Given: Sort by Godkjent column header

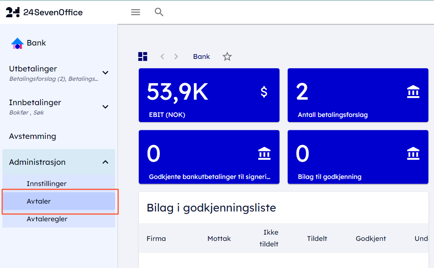Looking at the screenshot, I should [x=371, y=239].
